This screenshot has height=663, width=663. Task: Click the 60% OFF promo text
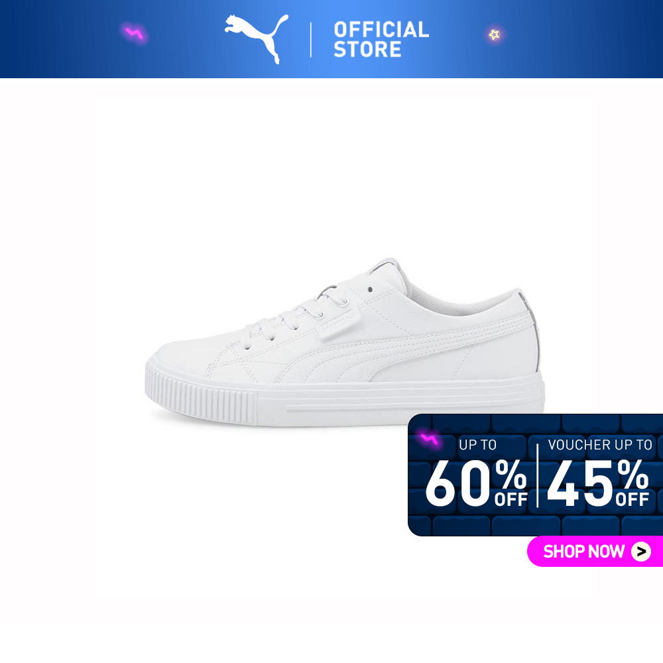pos(477,483)
